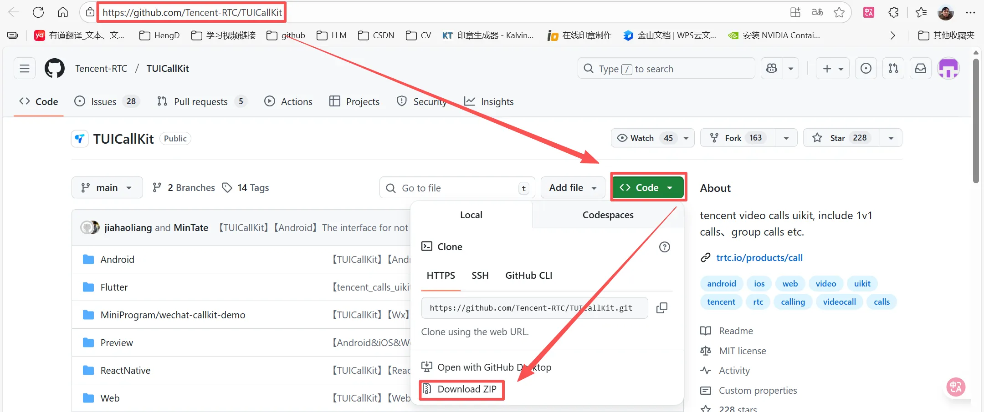This screenshot has height=412, width=984.
Task: Select the Local tab in Code popup
Action: click(471, 215)
